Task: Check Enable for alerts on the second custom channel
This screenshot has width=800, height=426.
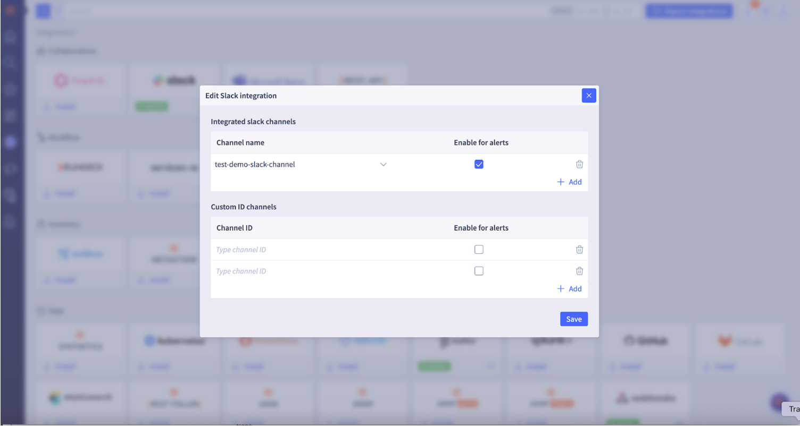Action: pos(478,271)
